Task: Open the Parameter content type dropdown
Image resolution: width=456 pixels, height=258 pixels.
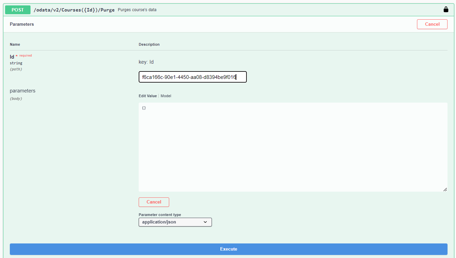Action: 175,222
